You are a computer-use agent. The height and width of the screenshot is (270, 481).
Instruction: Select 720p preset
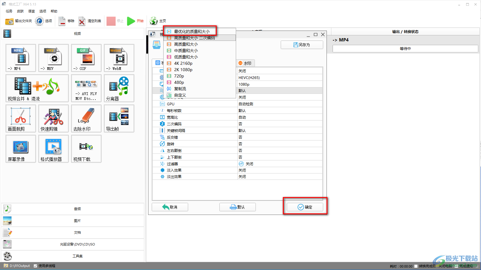[200, 76]
